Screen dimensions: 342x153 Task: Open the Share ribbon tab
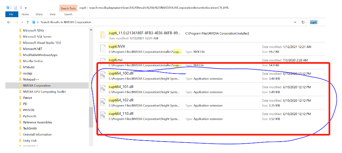39,14
